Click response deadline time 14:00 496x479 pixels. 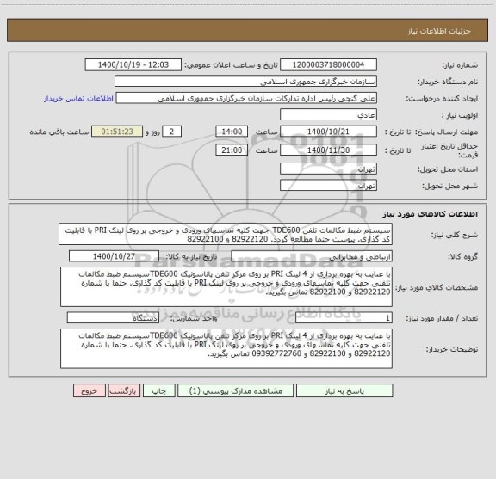pyautogui.click(x=232, y=132)
